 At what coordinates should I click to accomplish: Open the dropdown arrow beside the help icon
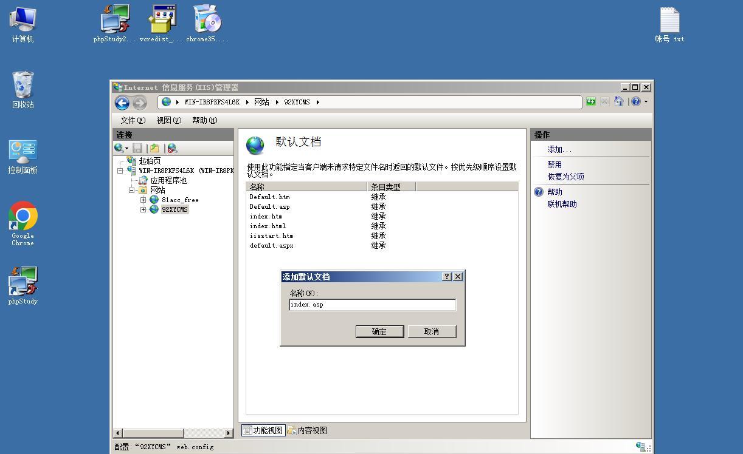(646, 102)
